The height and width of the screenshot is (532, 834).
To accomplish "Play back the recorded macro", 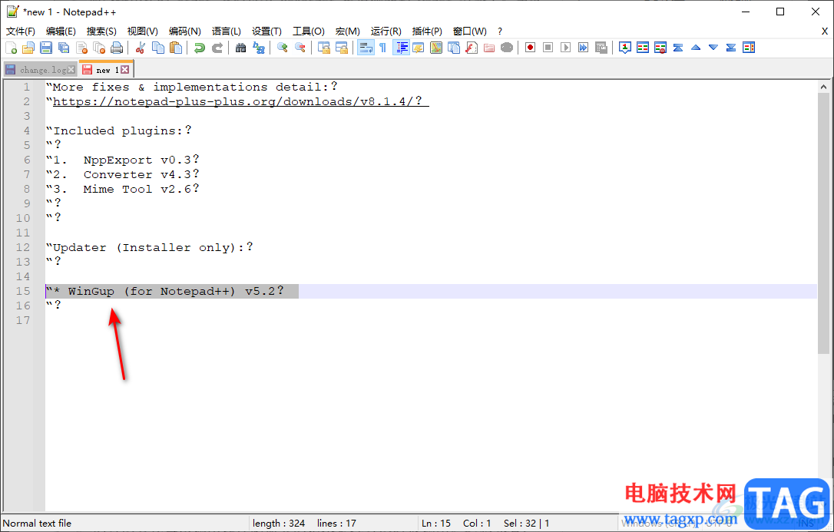I will (566, 48).
